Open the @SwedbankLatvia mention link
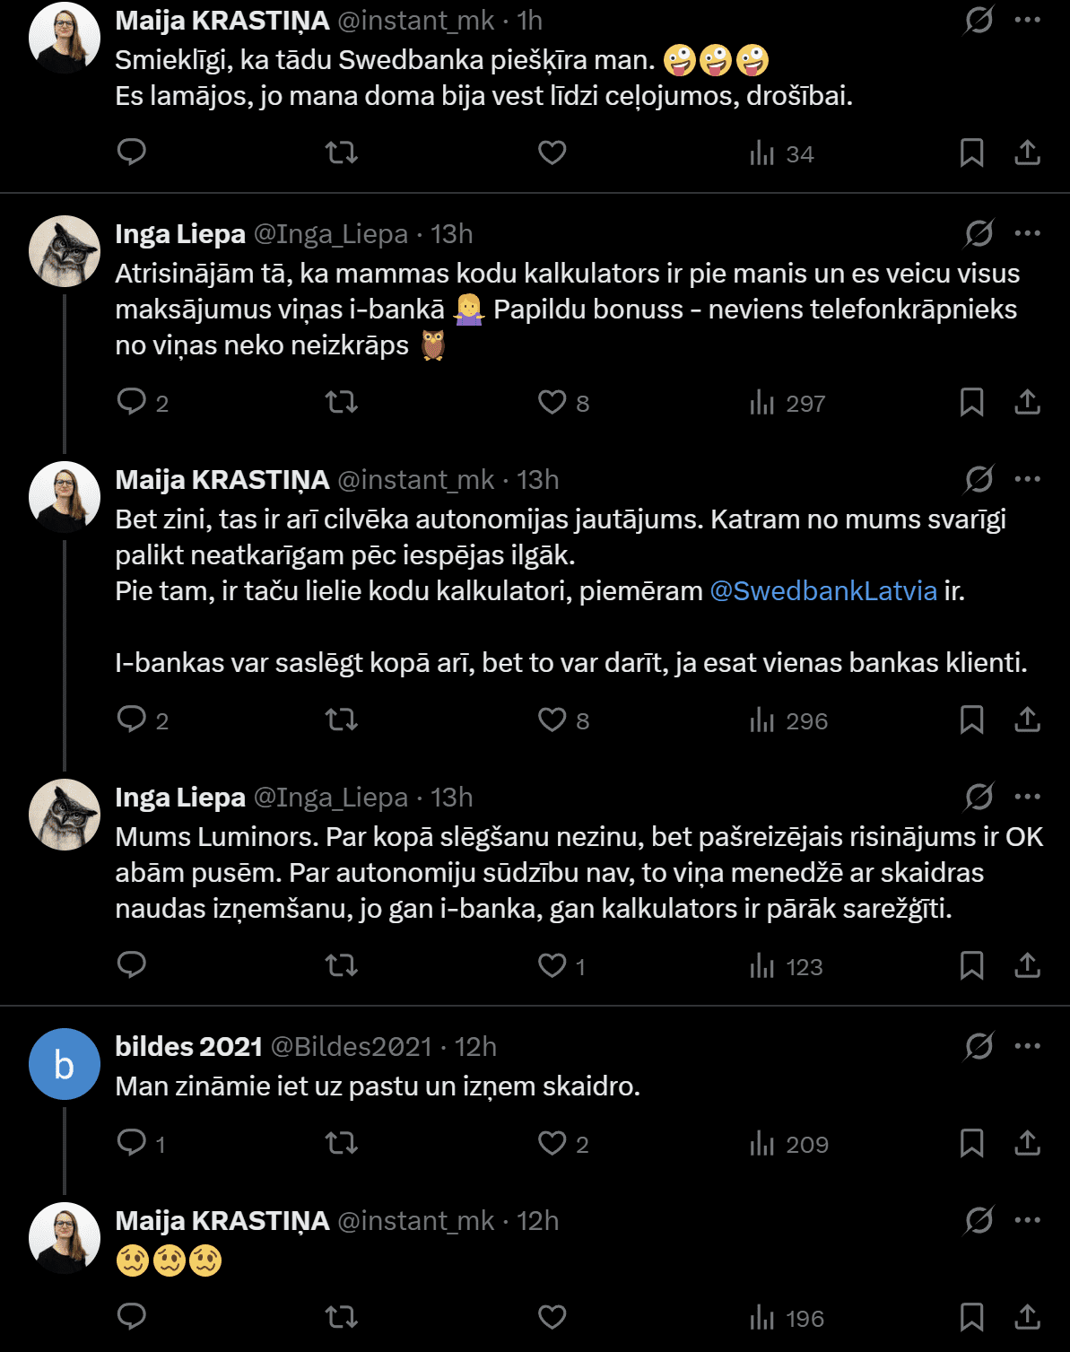This screenshot has width=1070, height=1352. (822, 591)
